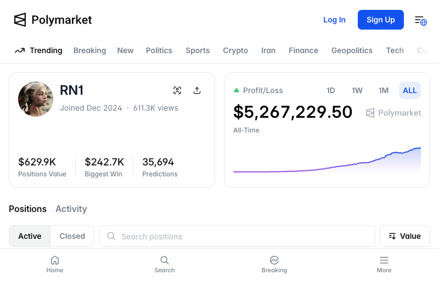439x281 pixels.
Task: Click the scan profile icon next to RN1
Action: point(177,90)
